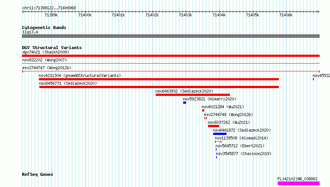
Task: Open the nsv6463932 (Sedlazeck2020) variant bar
Action: click(193, 95)
